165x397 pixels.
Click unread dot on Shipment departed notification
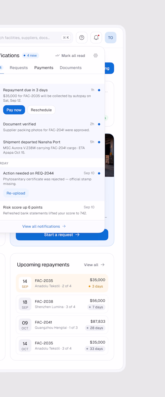(99, 142)
